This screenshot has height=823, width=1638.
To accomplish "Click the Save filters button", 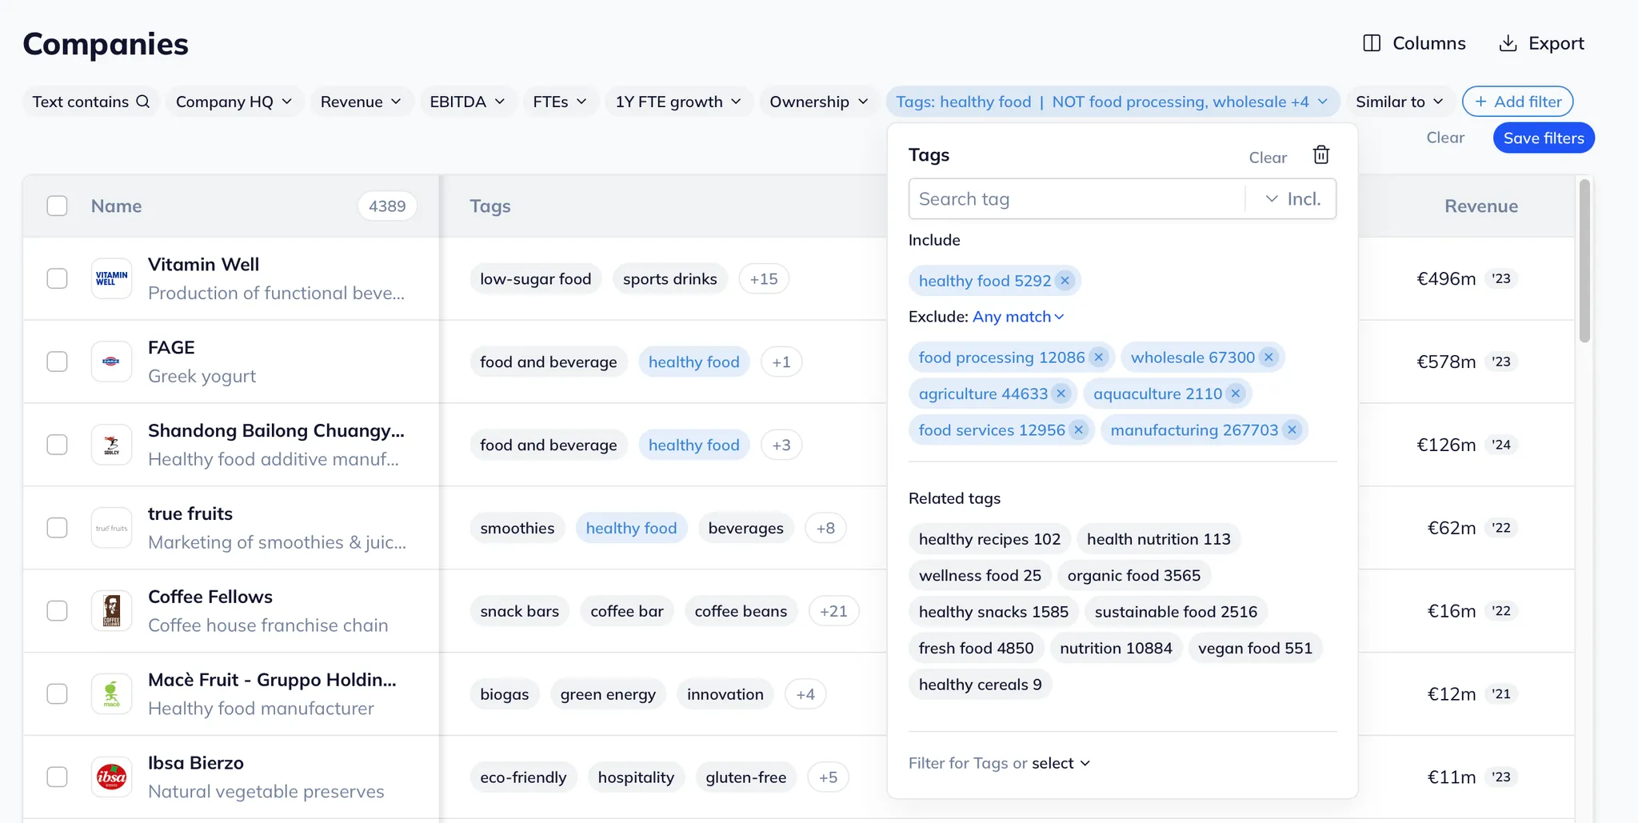I will tap(1543, 138).
